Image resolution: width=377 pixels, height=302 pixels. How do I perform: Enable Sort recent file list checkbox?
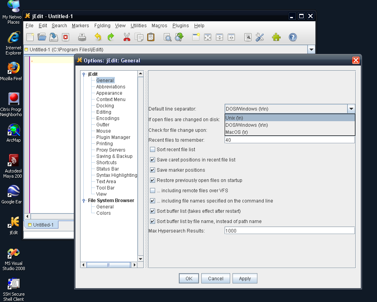point(152,150)
